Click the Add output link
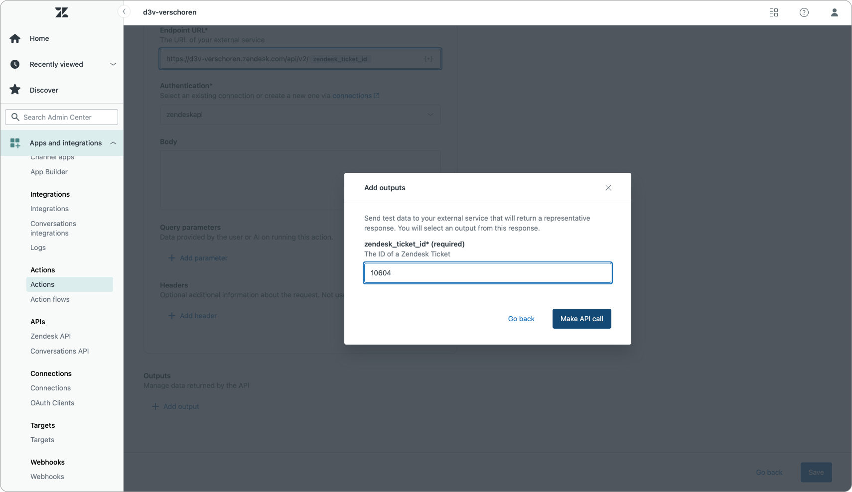This screenshot has height=492, width=852. click(181, 406)
